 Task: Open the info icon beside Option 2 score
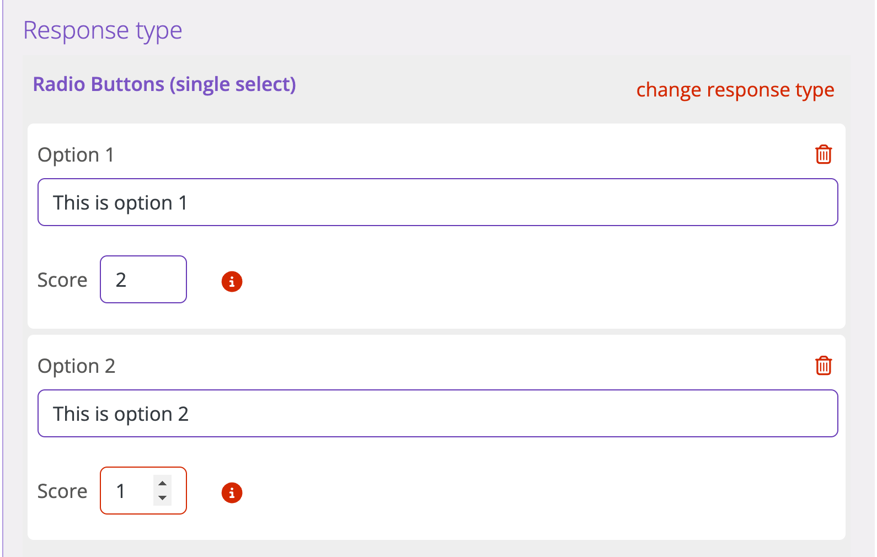tap(232, 492)
